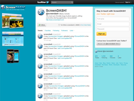Click avatar of tweet twtit.com/update/897
This screenshot has height=101, width=134.
(x=40, y=96)
